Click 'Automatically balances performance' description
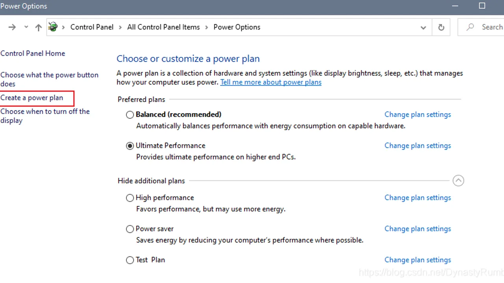Viewport: 504px width, 283px height. click(271, 126)
